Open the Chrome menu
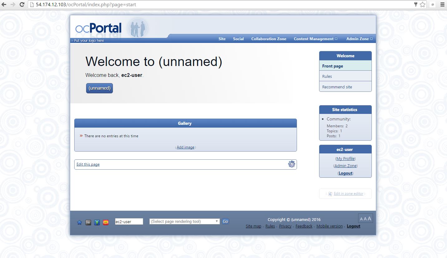Image resolution: width=447 pixels, height=258 pixels. click(x=442, y=4)
